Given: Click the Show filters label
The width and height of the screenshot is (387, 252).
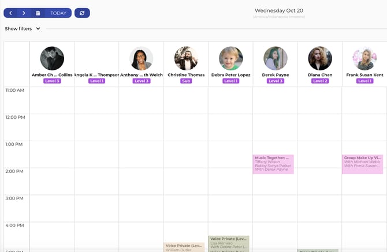Looking at the screenshot, I should pyautogui.click(x=18, y=29).
